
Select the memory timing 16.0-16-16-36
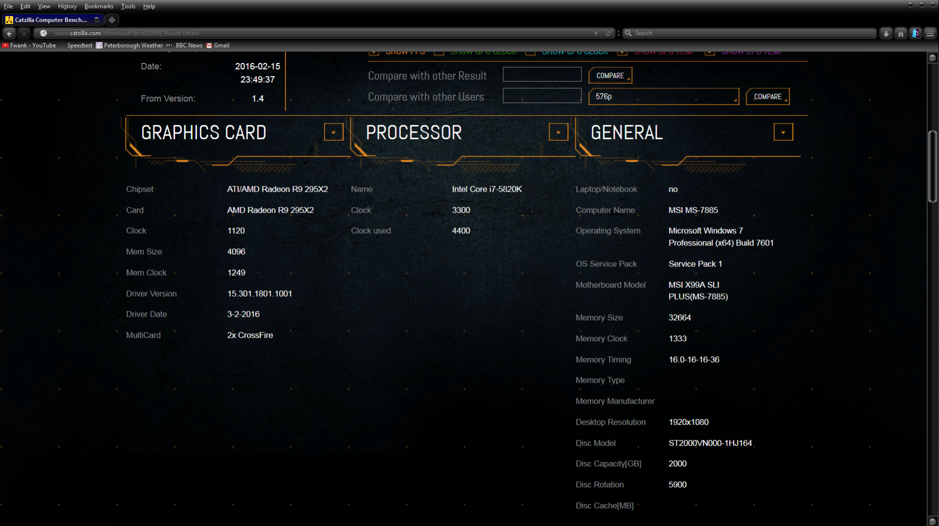click(694, 360)
